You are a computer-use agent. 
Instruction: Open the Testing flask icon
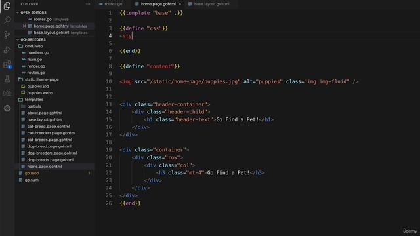[7, 79]
